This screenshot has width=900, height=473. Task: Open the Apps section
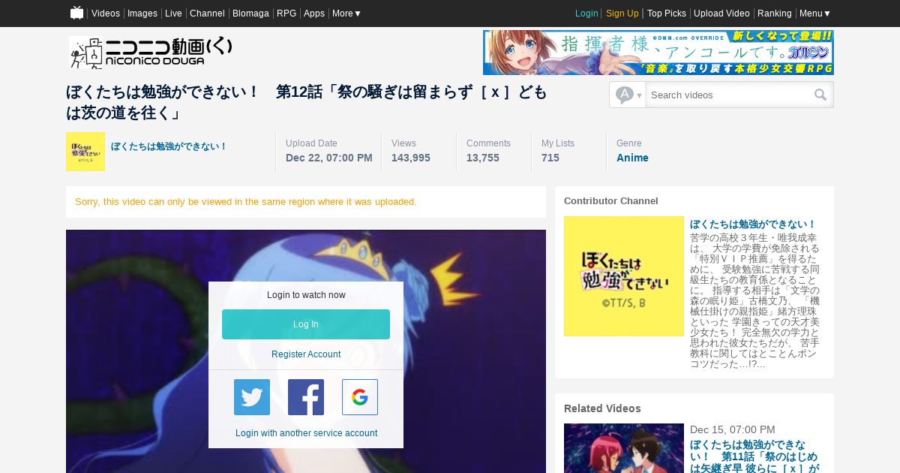[314, 14]
